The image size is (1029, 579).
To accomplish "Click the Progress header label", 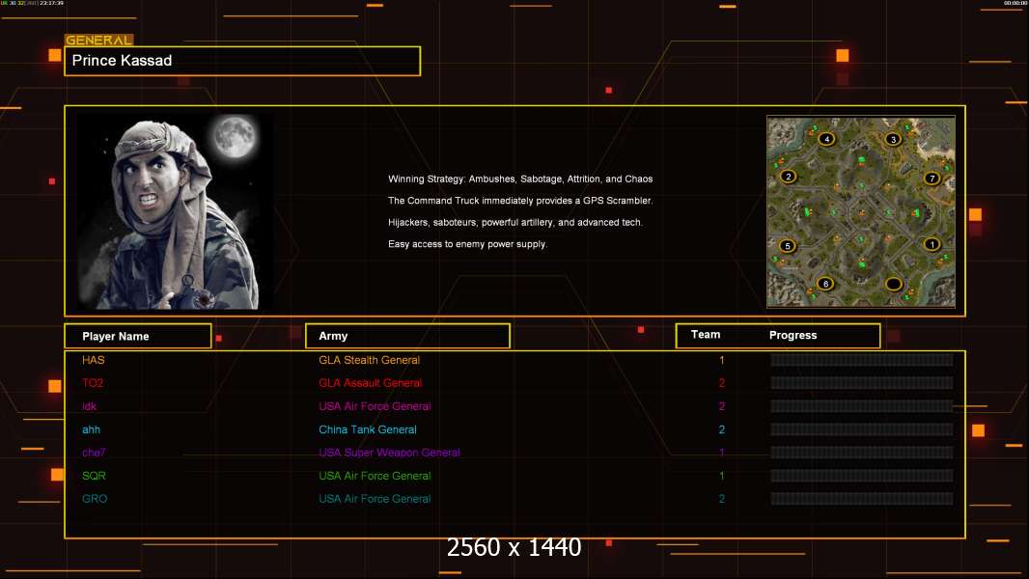I will click(x=793, y=335).
